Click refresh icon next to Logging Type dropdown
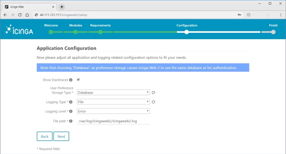This screenshot has width=286, height=154. [x=153, y=102]
